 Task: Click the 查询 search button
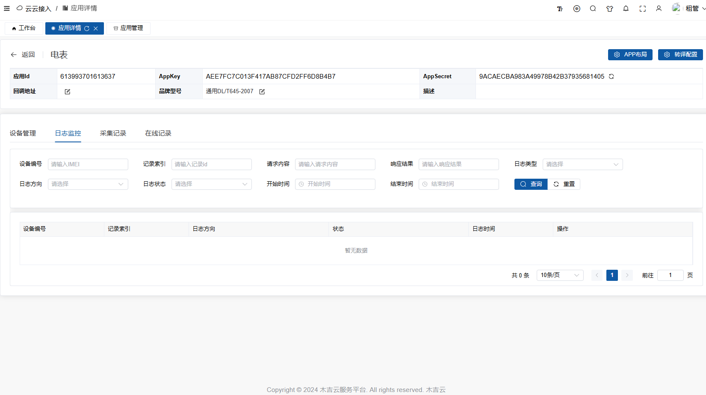coord(531,184)
